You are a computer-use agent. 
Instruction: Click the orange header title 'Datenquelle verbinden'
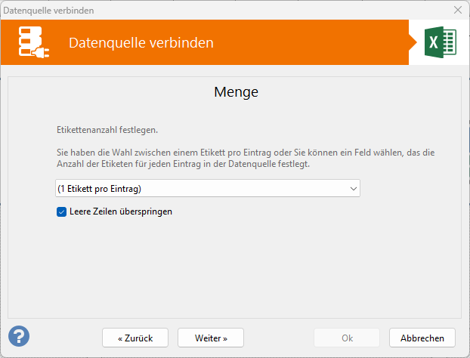[x=141, y=43]
